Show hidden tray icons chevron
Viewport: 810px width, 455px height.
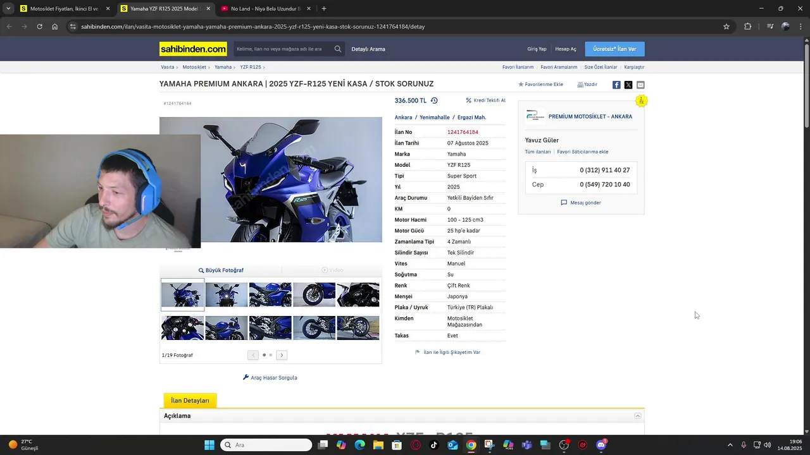click(730, 445)
